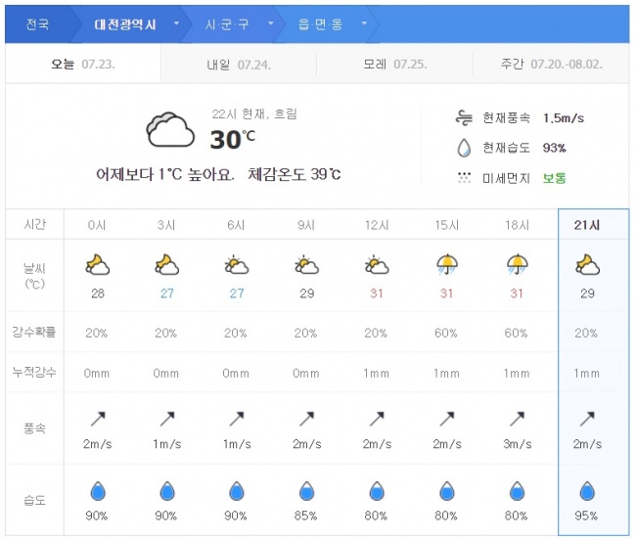Screen dimensions: 636x540
Task: Click the 21시 humidity droplet icon
Action: point(587,491)
